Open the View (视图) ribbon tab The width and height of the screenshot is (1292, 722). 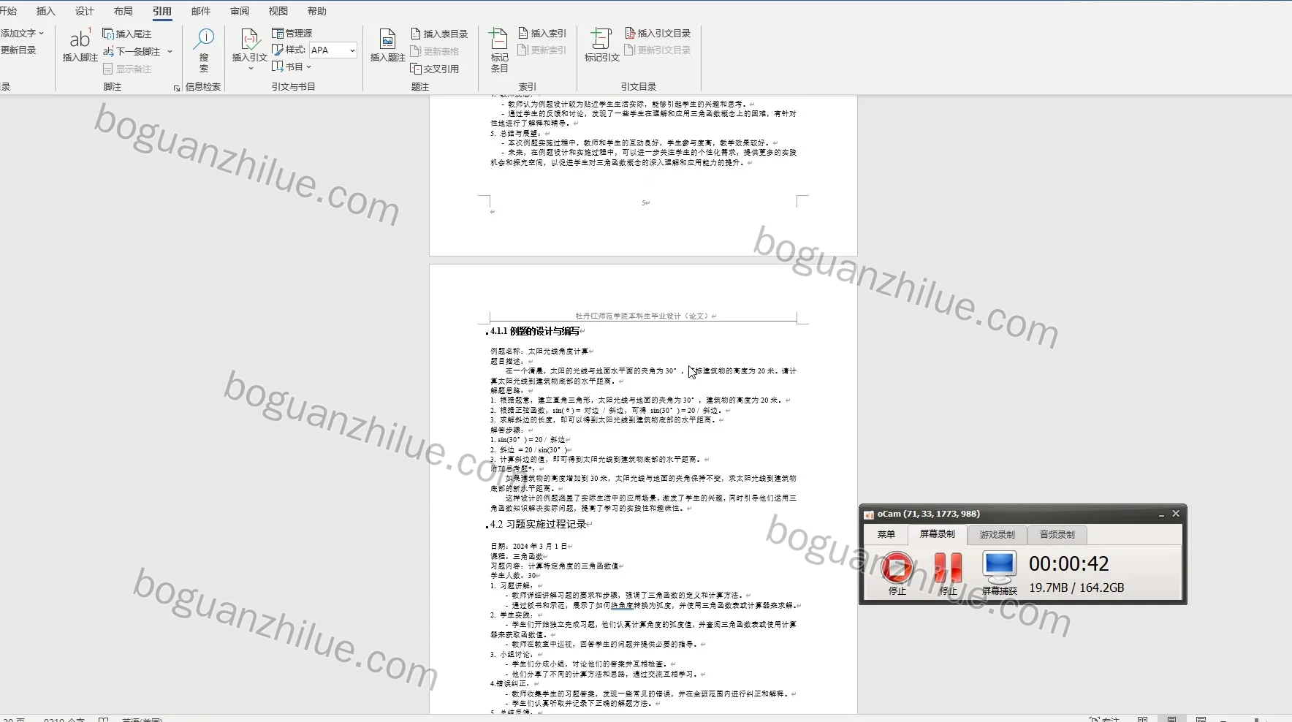(x=278, y=11)
